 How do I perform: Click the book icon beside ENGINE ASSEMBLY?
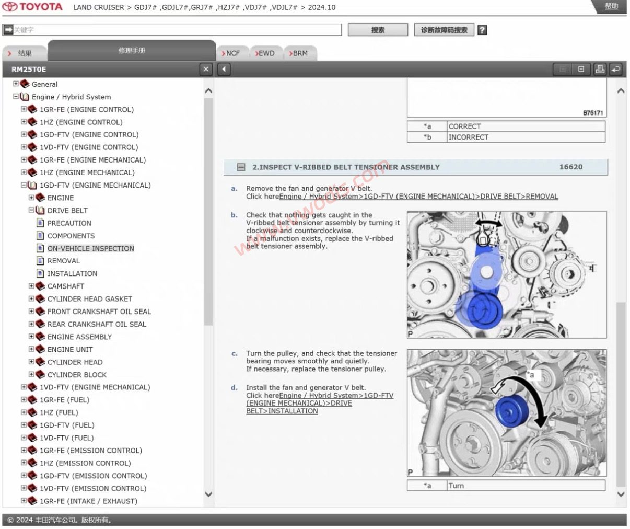tap(40, 337)
